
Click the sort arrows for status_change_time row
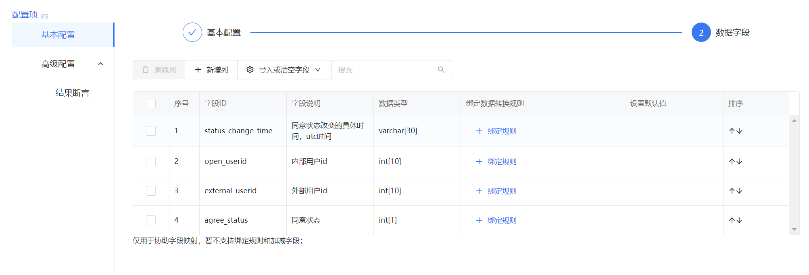point(735,131)
